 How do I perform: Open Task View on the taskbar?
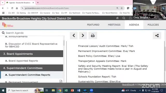(47, 90)
